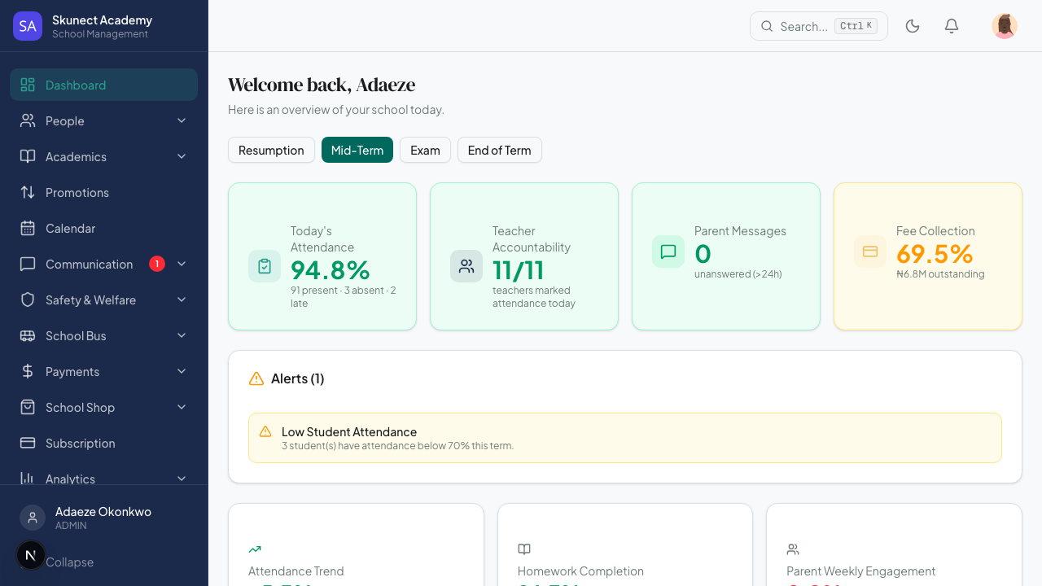Select the Resumption period tab

(271, 150)
